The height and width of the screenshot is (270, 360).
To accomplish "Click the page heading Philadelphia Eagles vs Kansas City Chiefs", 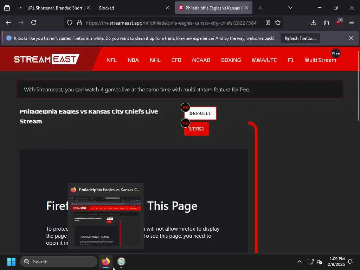I will (x=89, y=116).
